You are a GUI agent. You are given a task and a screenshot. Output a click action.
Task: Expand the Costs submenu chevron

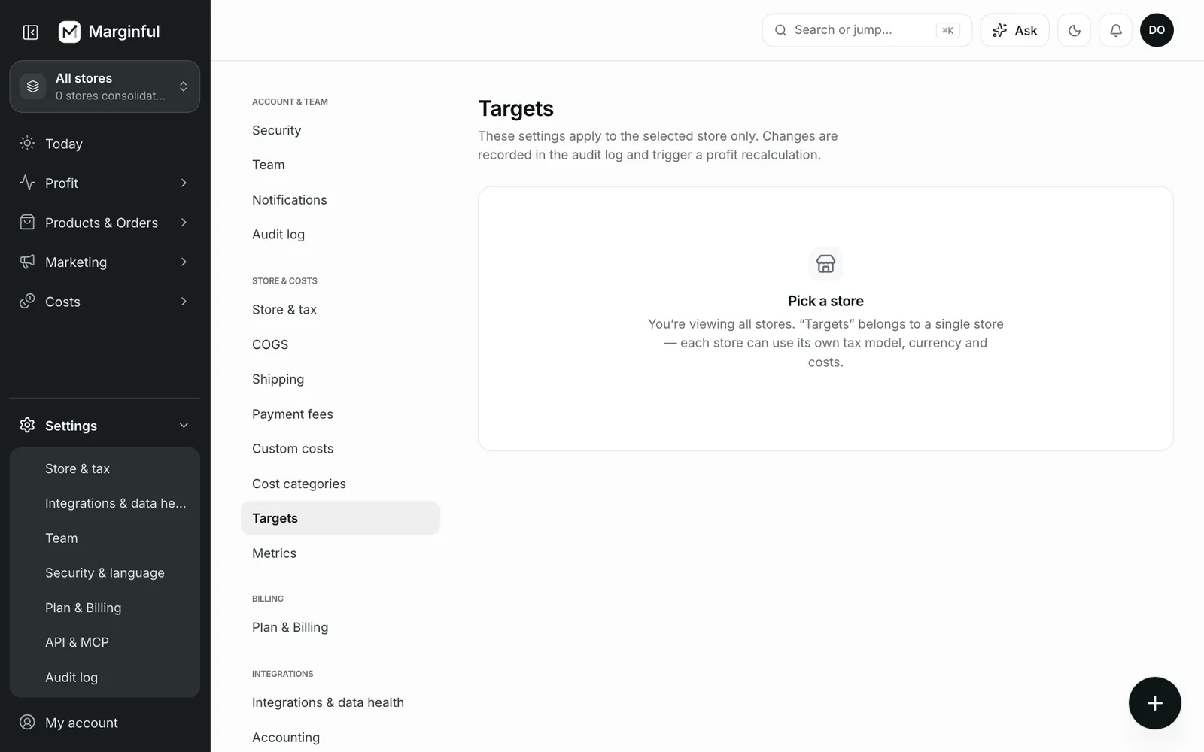[x=184, y=302]
